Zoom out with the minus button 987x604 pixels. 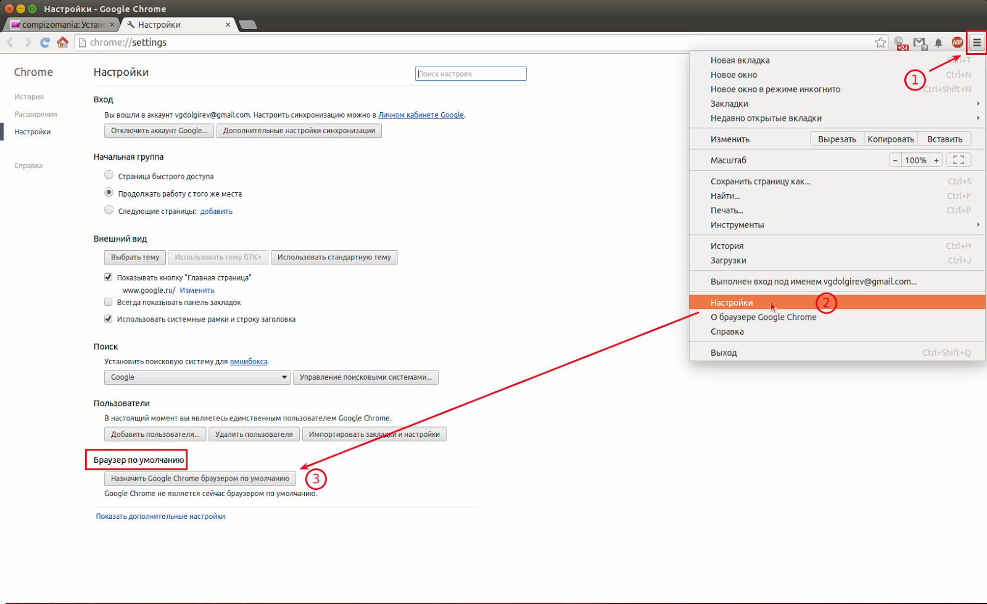coord(895,160)
